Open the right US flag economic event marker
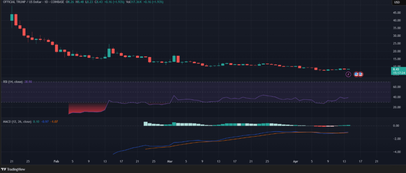This screenshot has height=173, width=406. (x=360, y=74)
